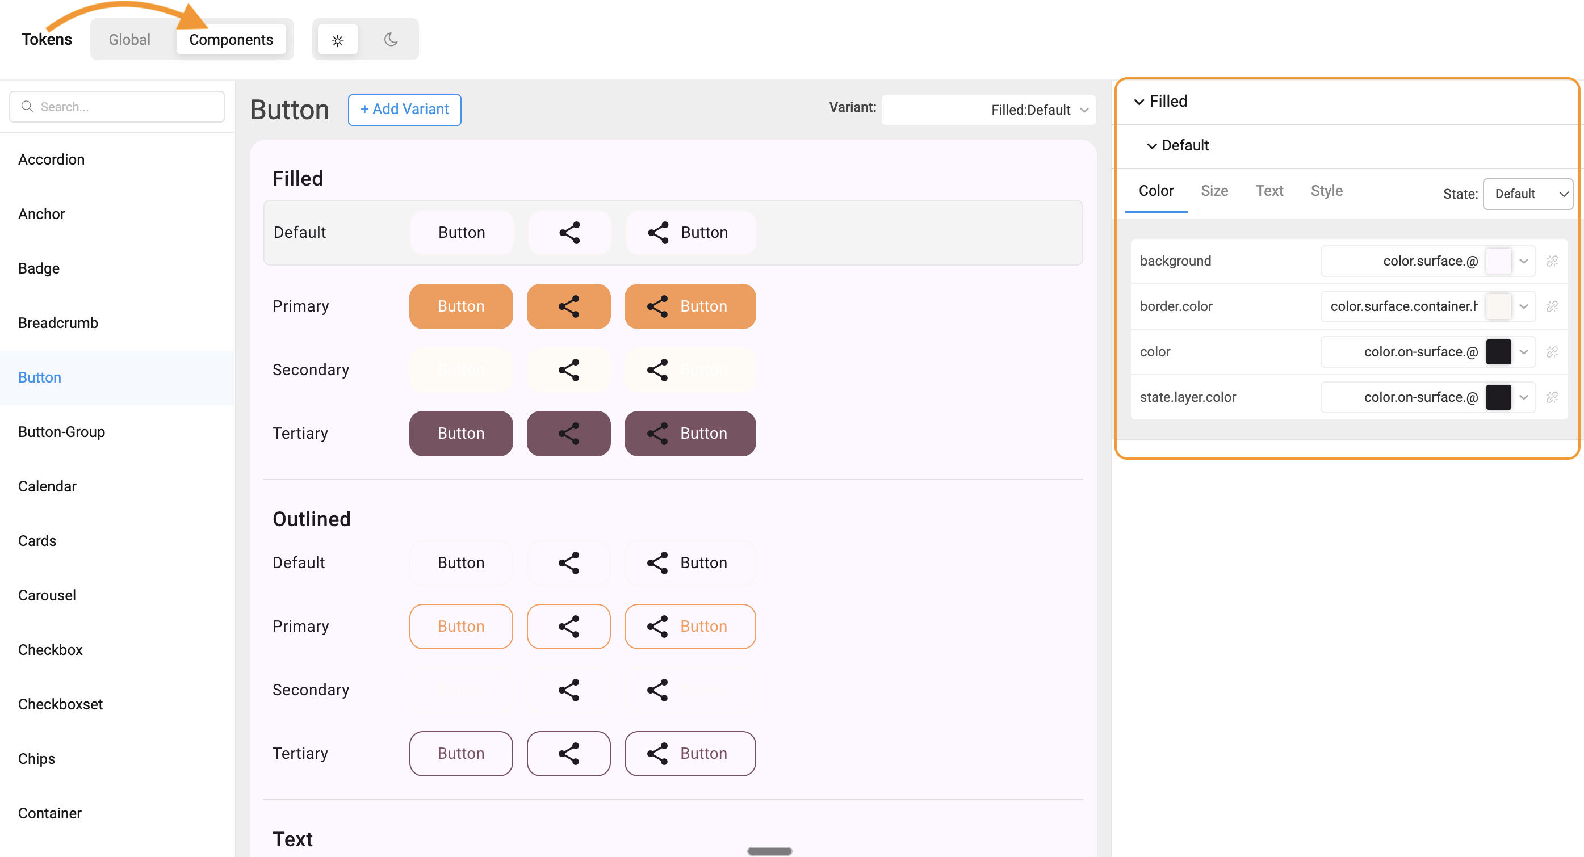Viewport: 1584px width, 857px height.
Task: Click share icon in Outlined Primary row
Action: pyautogui.click(x=568, y=627)
